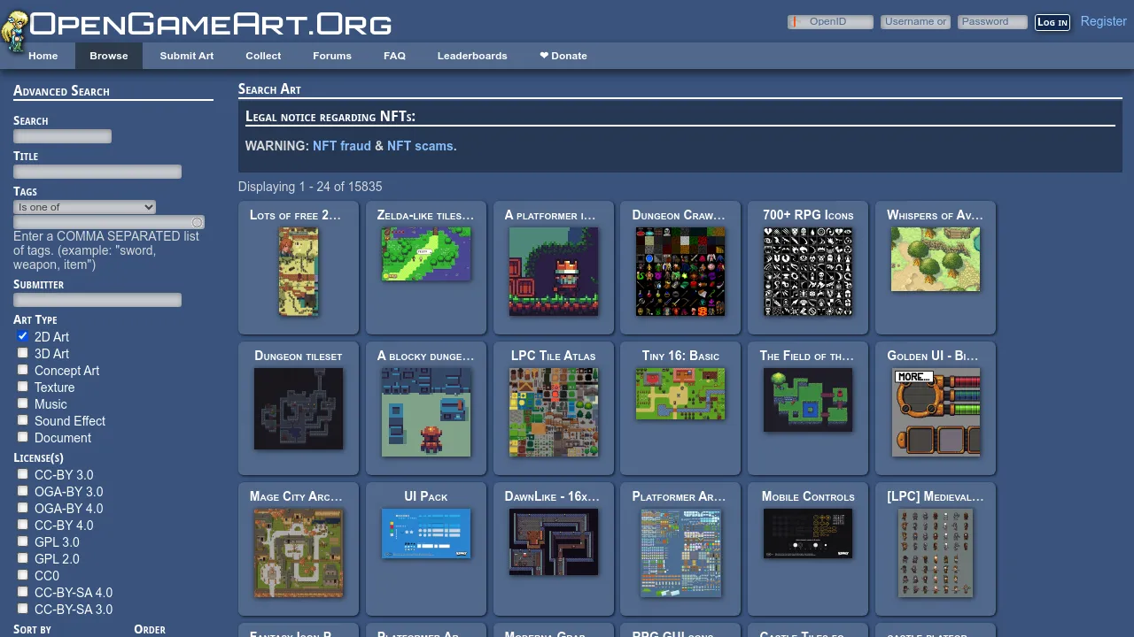Uncheck the 2D Art filter
Viewport: 1134px width, 637px height.
[22, 335]
